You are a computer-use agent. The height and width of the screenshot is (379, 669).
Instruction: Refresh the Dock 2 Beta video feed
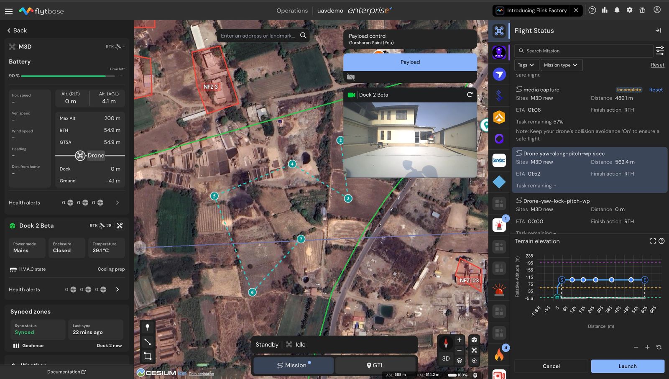(x=470, y=95)
